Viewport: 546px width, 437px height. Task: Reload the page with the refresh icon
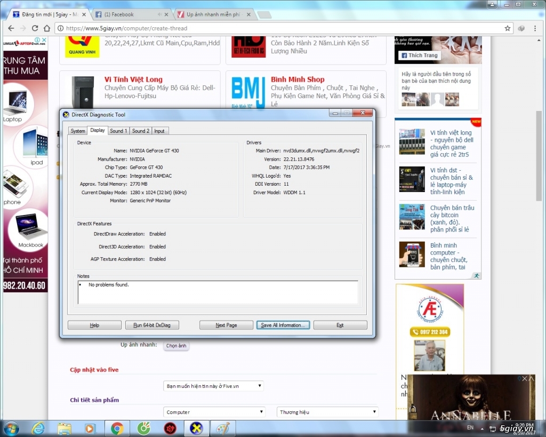coord(35,28)
